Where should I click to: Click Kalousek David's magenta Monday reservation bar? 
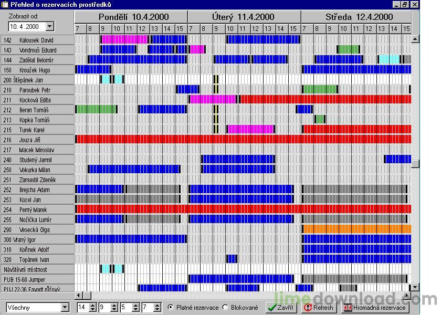[x=124, y=39]
